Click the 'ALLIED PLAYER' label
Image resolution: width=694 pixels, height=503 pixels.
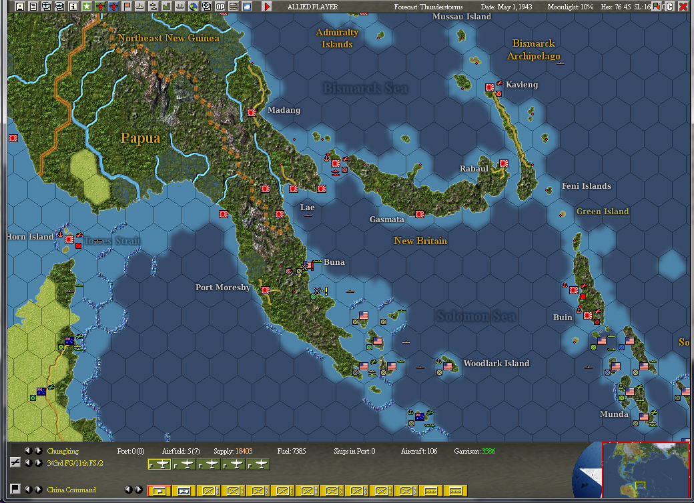tap(312, 7)
